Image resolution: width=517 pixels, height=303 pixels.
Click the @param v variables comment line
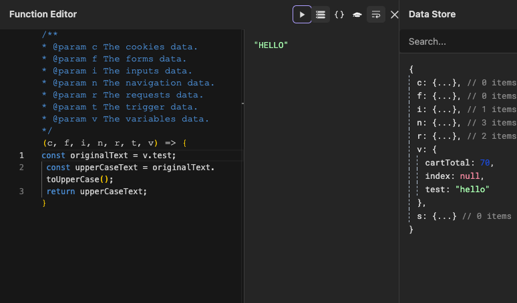point(126,119)
